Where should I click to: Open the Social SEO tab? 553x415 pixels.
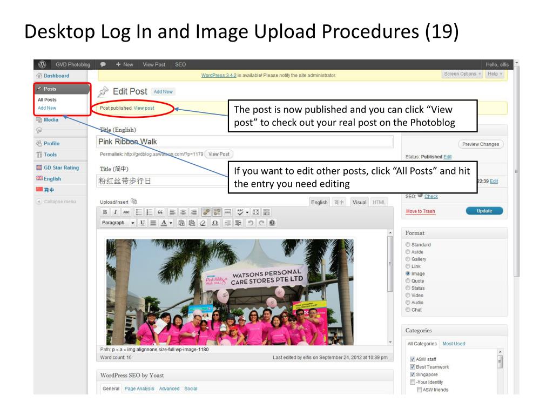click(x=191, y=389)
